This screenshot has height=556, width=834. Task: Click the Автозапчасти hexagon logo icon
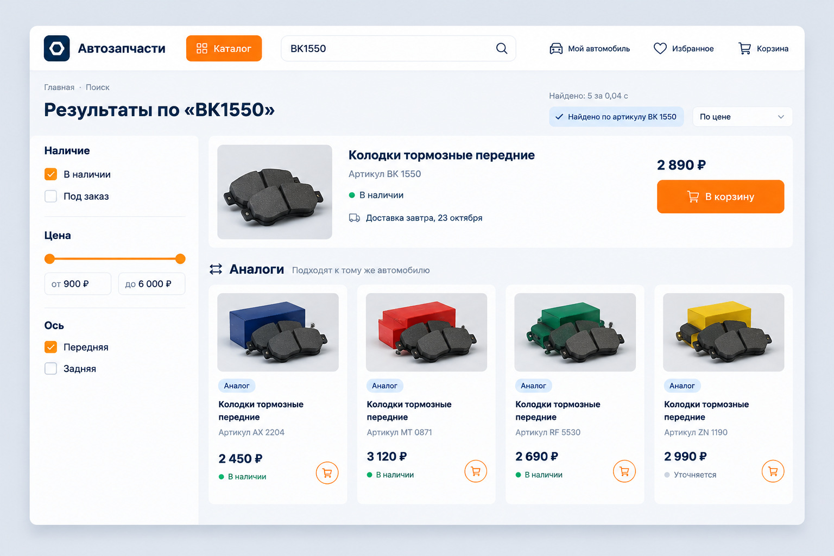coord(57,48)
